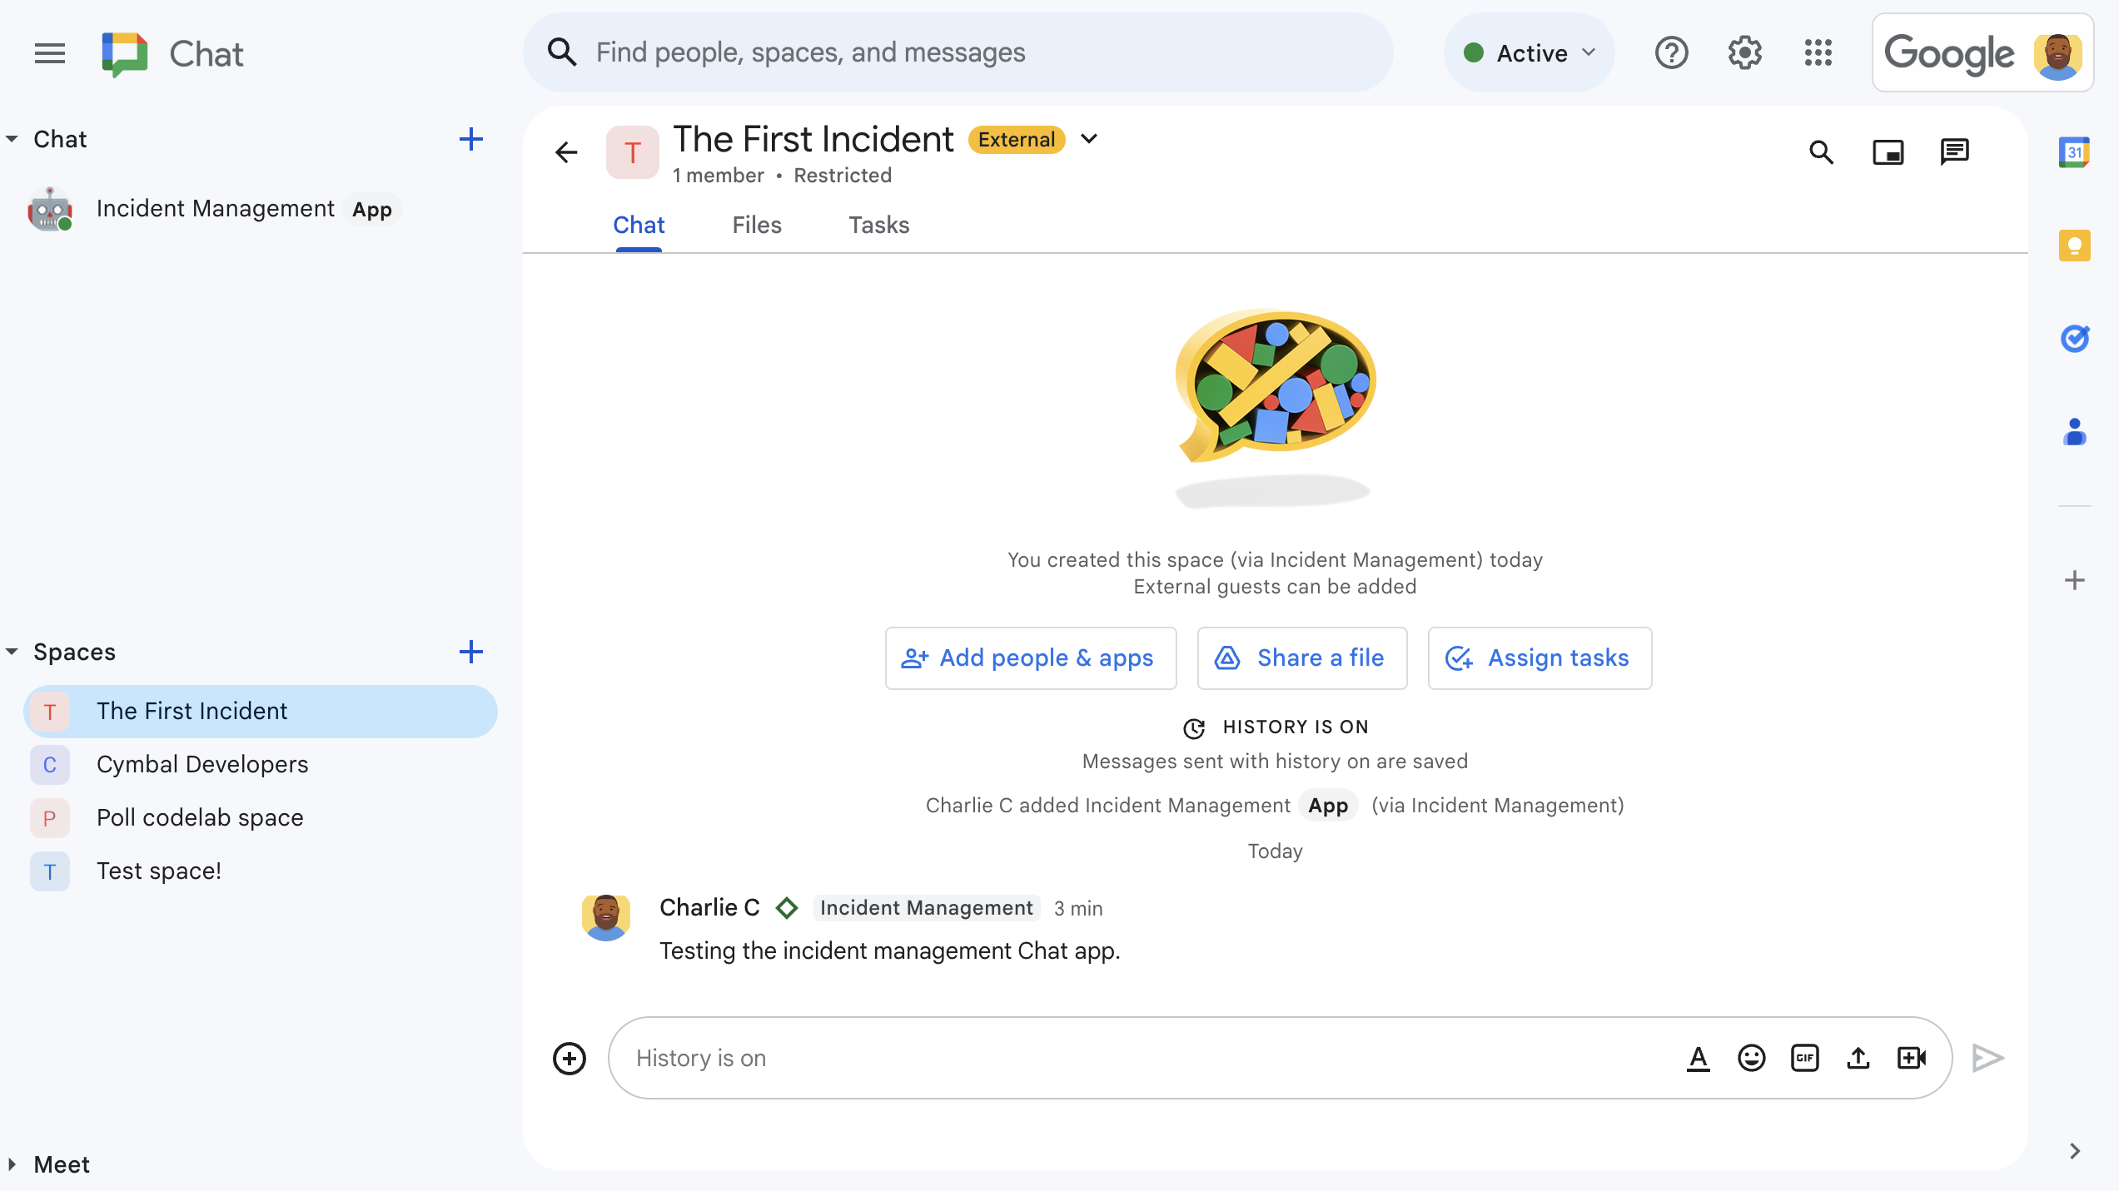
Task: Click the Settings gear icon
Action: point(1745,52)
